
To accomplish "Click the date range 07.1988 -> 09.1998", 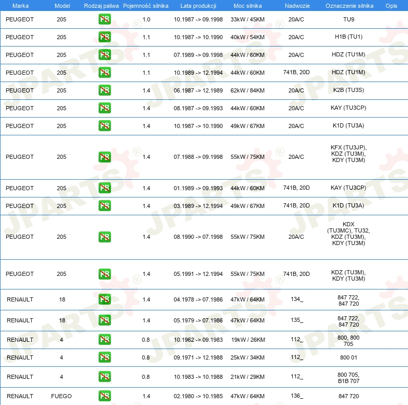I will (x=198, y=157).
